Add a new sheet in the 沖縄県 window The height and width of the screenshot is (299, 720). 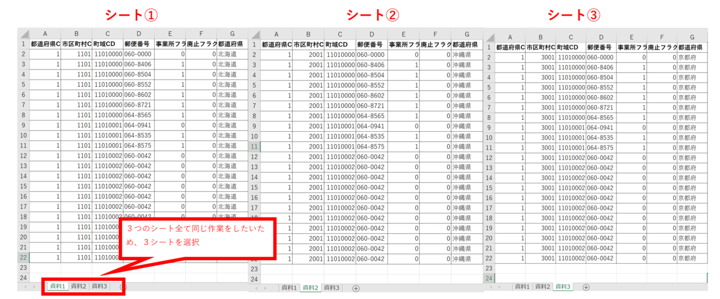(356, 288)
